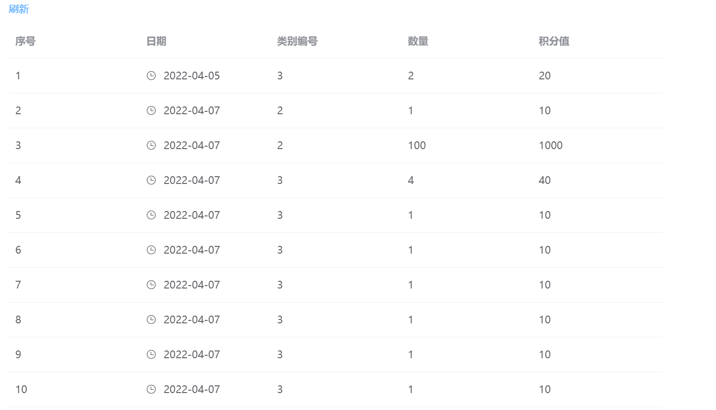Click 积分值 10 in row 2
716x410 pixels.
click(545, 110)
